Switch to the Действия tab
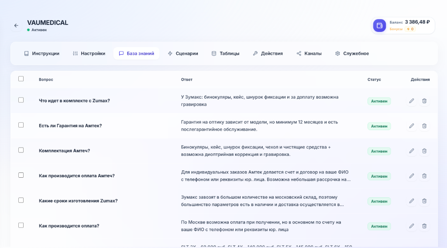 [268, 54]
